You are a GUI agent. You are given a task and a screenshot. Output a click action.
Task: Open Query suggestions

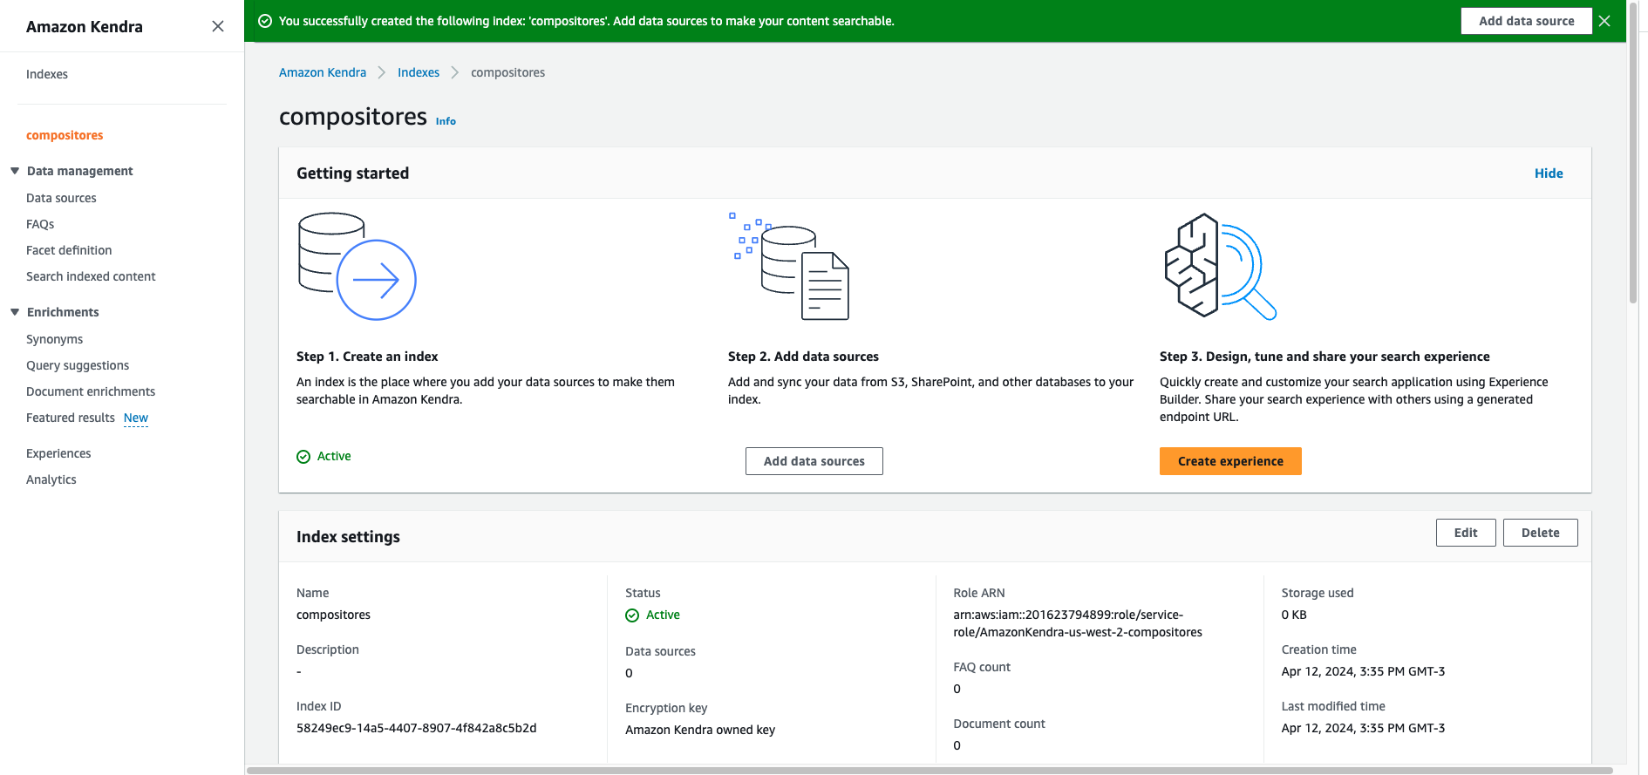[78, 365]
